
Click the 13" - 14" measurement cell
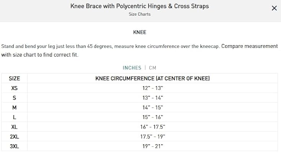pyautogui.click(x=152, y=98)
